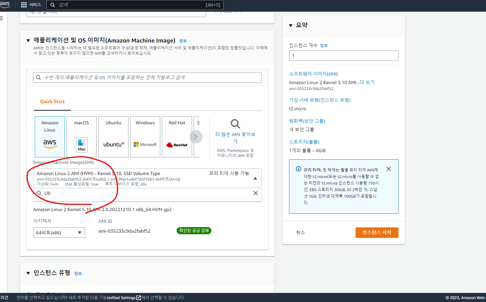The image size is (486, 302).
Task: Click the orange launch instance button
Action: [x=377, y=233]
